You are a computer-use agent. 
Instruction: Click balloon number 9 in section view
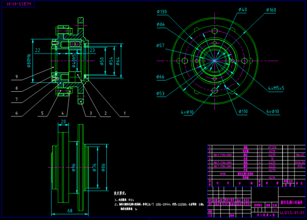tap(17, 76)
